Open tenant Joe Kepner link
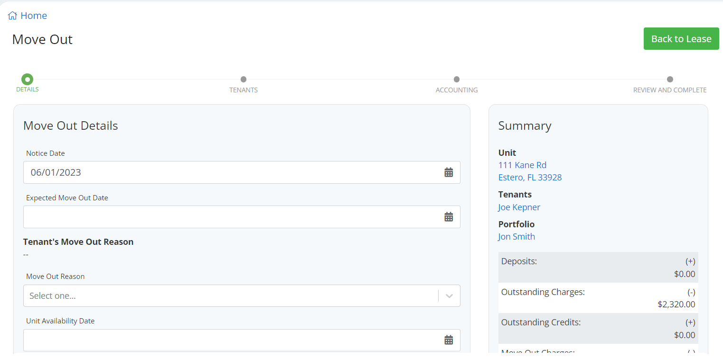 (519, 207)
